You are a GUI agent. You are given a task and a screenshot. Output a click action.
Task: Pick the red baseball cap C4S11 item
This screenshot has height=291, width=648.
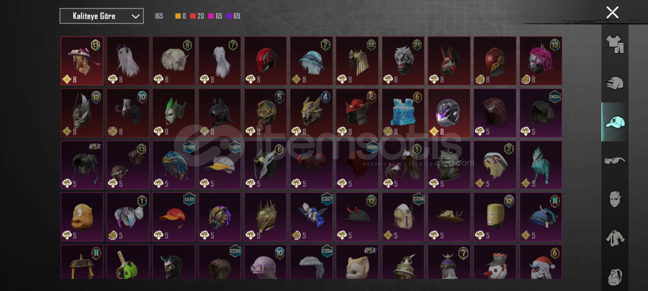[174, 217]
